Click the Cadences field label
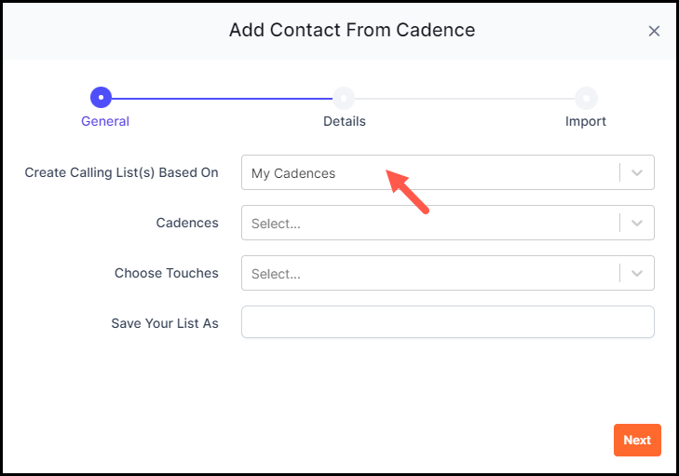679x476 pixels. (187, 223)
